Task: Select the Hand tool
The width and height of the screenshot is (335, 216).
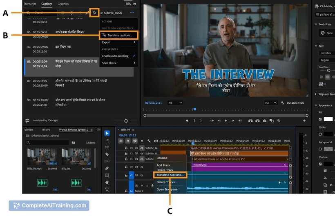Action: coord(107,182)
